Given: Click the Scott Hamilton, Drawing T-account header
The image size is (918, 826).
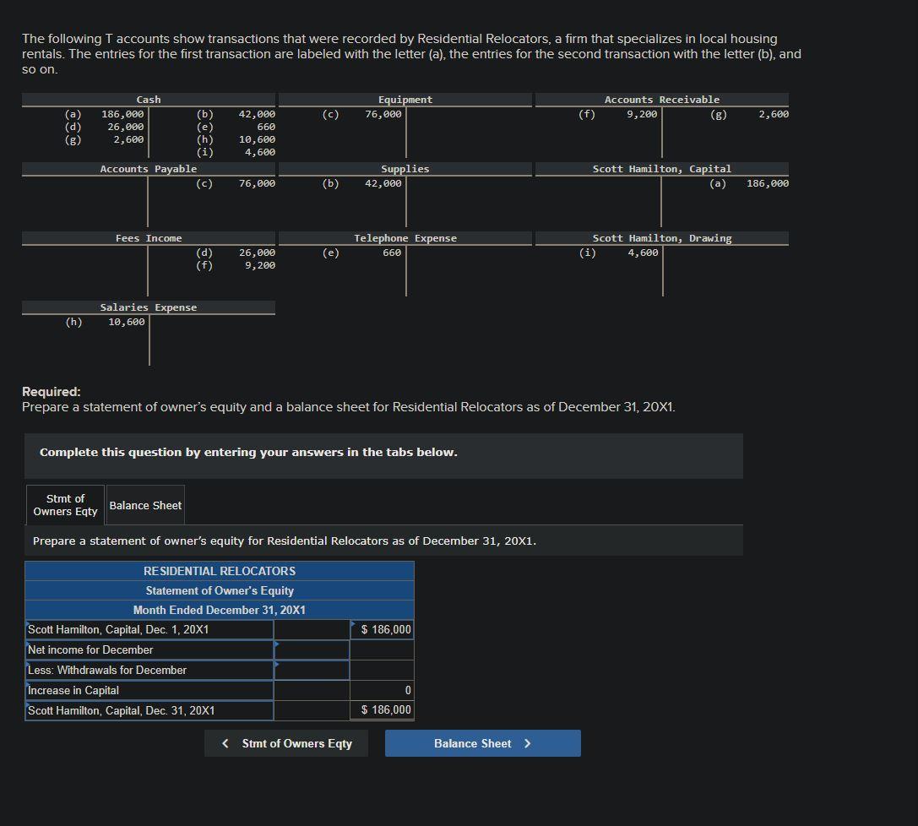Looking at the screenshot, I should (661, 238).
